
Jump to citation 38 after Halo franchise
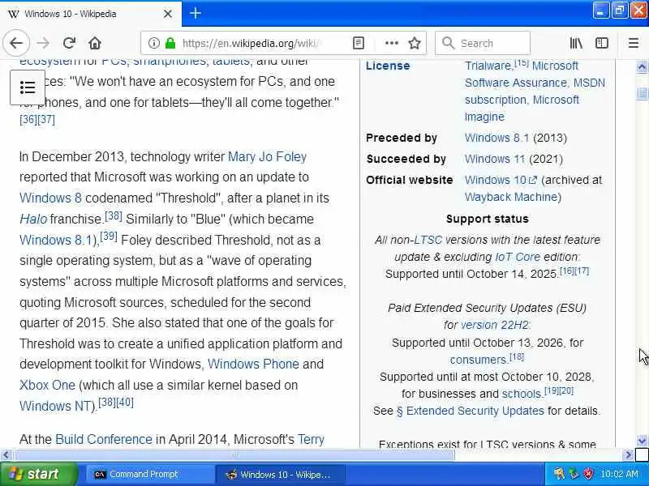tap(114, 215)
